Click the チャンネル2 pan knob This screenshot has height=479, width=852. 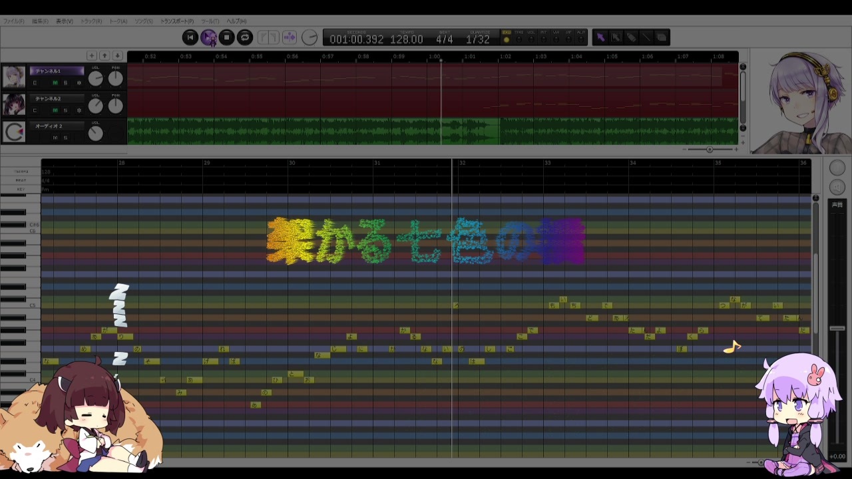point(116,106)
